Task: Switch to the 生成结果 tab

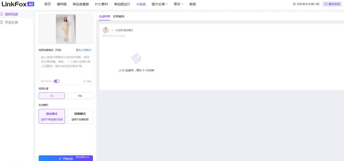Action: click(104, 17)
